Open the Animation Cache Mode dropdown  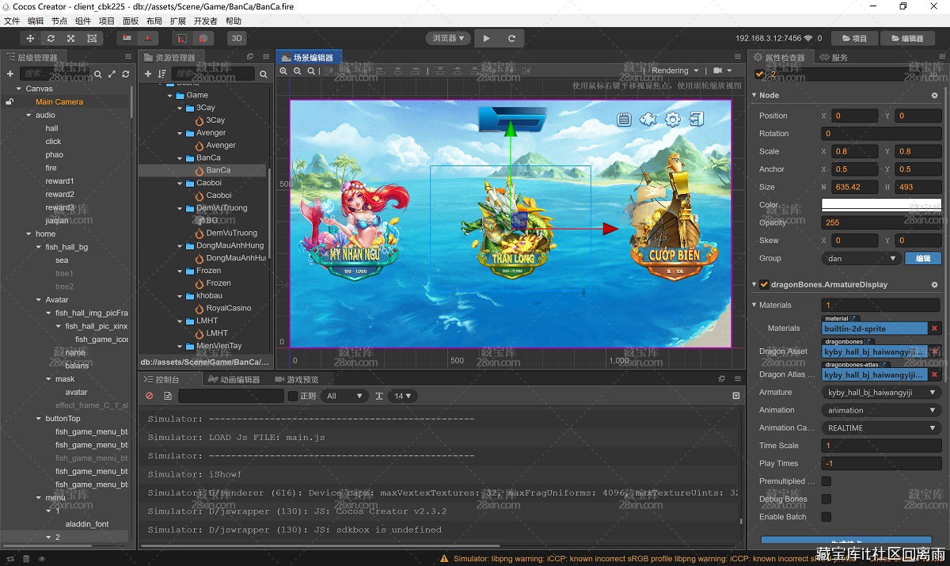click(x=881, y=428)
